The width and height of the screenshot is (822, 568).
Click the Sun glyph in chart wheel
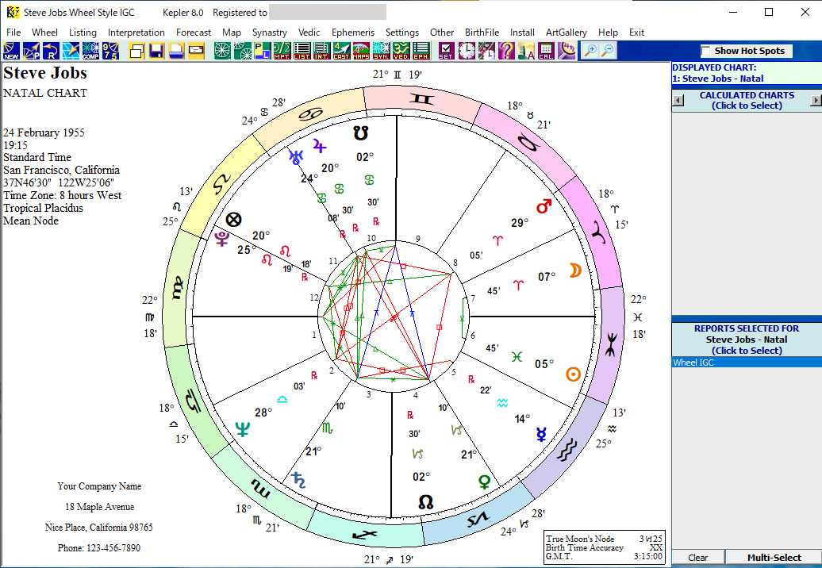click(x=574, y=374)
